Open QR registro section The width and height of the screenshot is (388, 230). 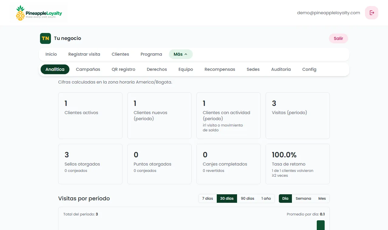(123, 69)
